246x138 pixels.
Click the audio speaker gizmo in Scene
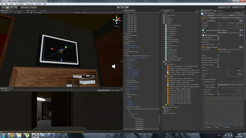[x=114, y=66]
